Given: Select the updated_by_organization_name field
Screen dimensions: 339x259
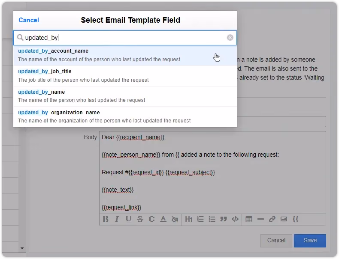Looking at the screenshot, I should pyautogui.click(x=125, y=117).
